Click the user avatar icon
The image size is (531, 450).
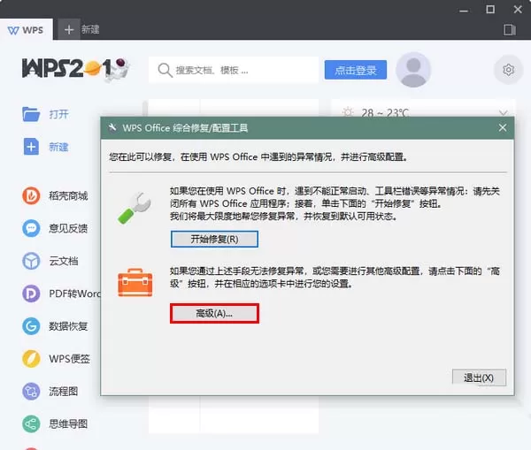tap(413, 70)
